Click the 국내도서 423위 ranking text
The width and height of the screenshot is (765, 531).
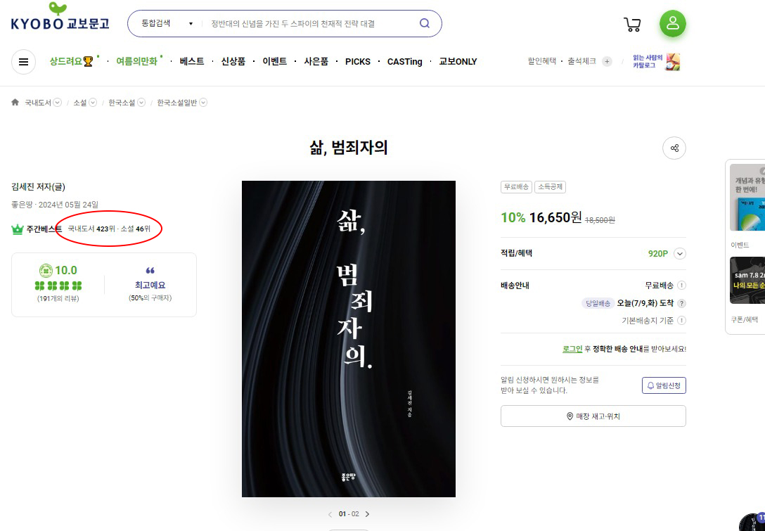pyautogui.click(x=91, y=229)
